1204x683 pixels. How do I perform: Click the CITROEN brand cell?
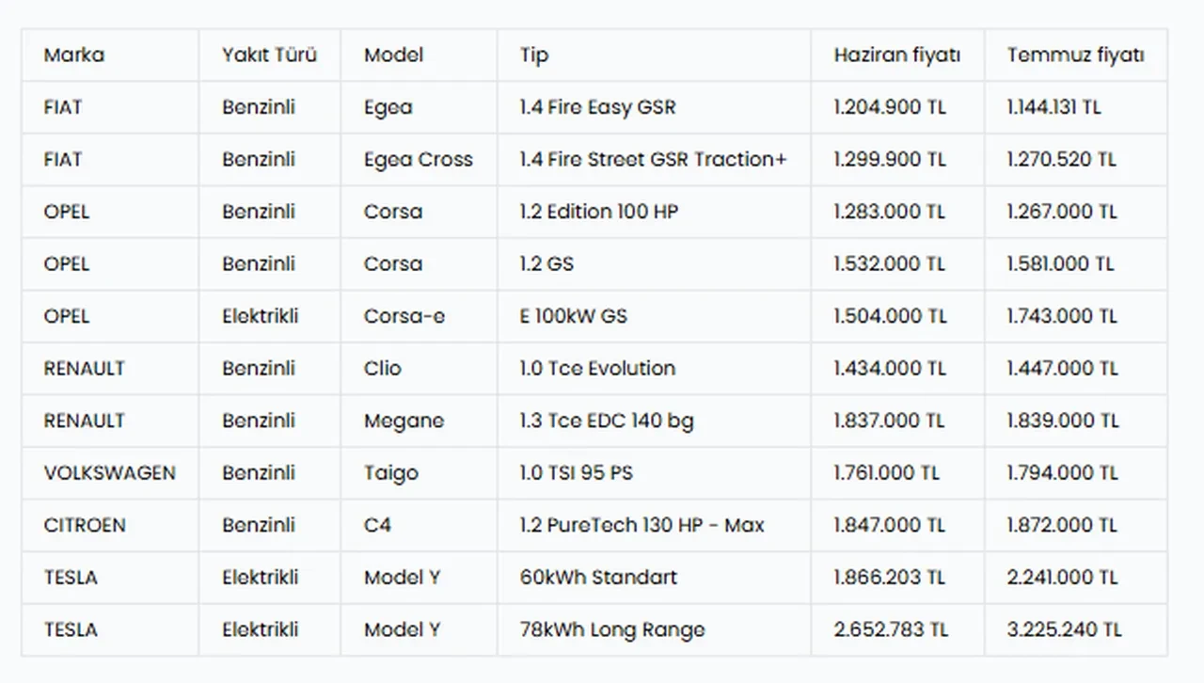pyautogui.click(x=84, y=525)
